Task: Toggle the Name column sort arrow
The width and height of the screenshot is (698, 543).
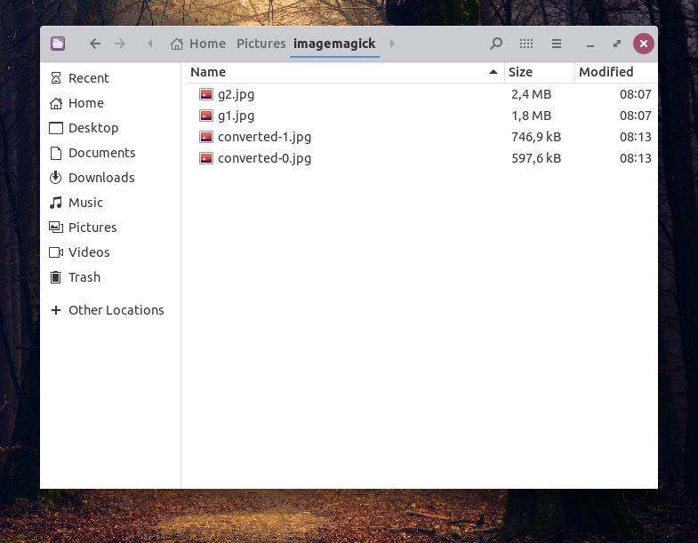Action: tap(493, 72)
